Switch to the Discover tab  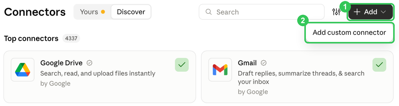point(131,12)
